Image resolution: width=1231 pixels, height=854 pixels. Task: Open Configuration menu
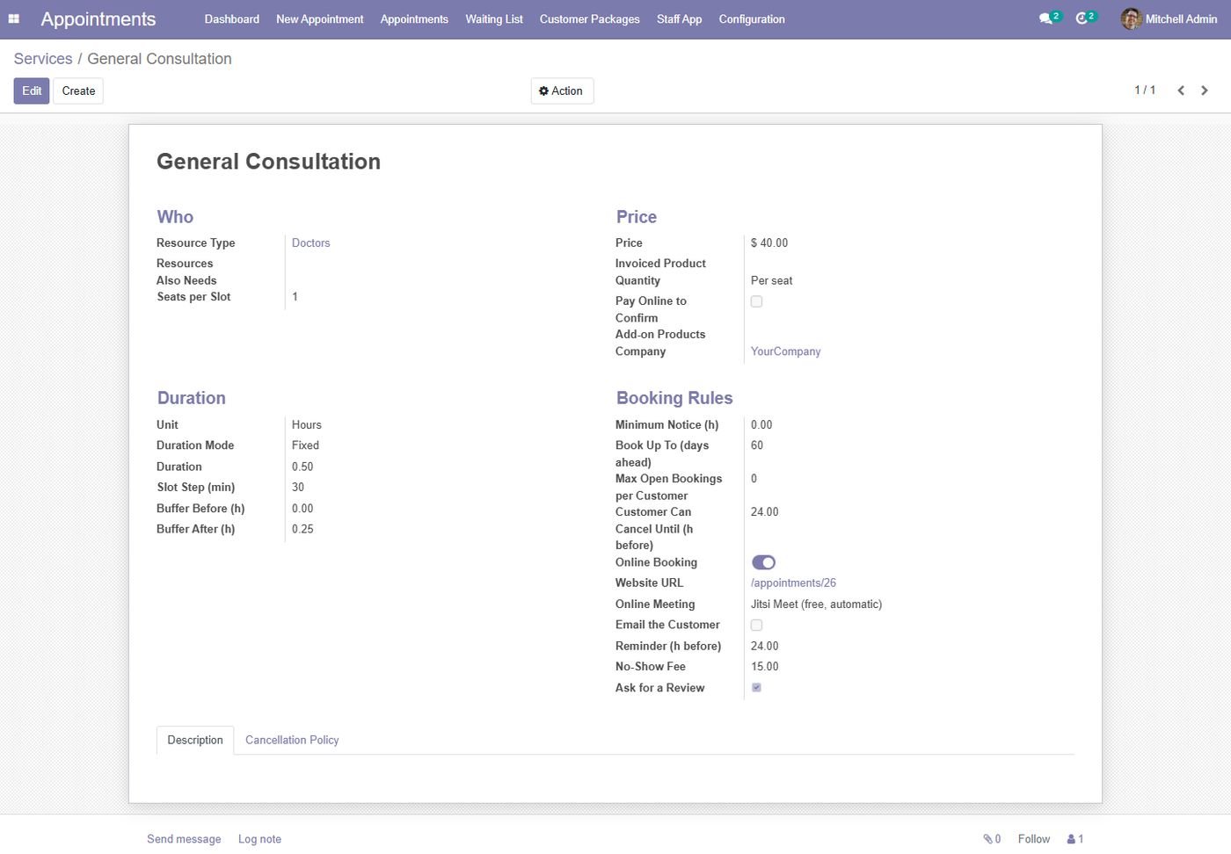[x=752, y=19]
